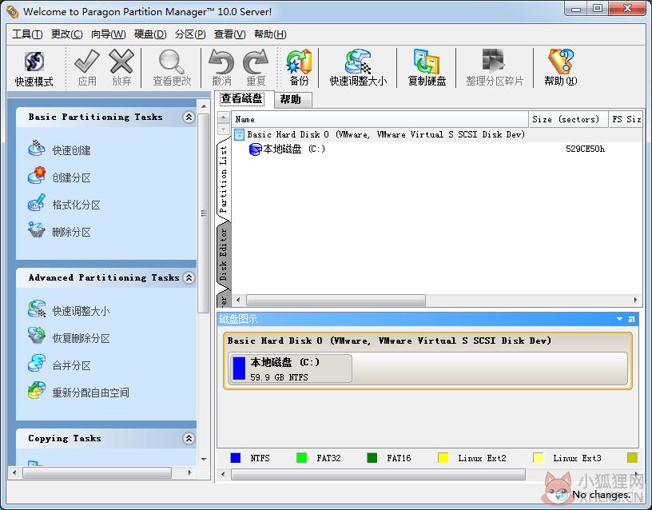Open 工具(T) menu
Image resolution: width=652 pixels, height=510 pixels.
[27, 34]
